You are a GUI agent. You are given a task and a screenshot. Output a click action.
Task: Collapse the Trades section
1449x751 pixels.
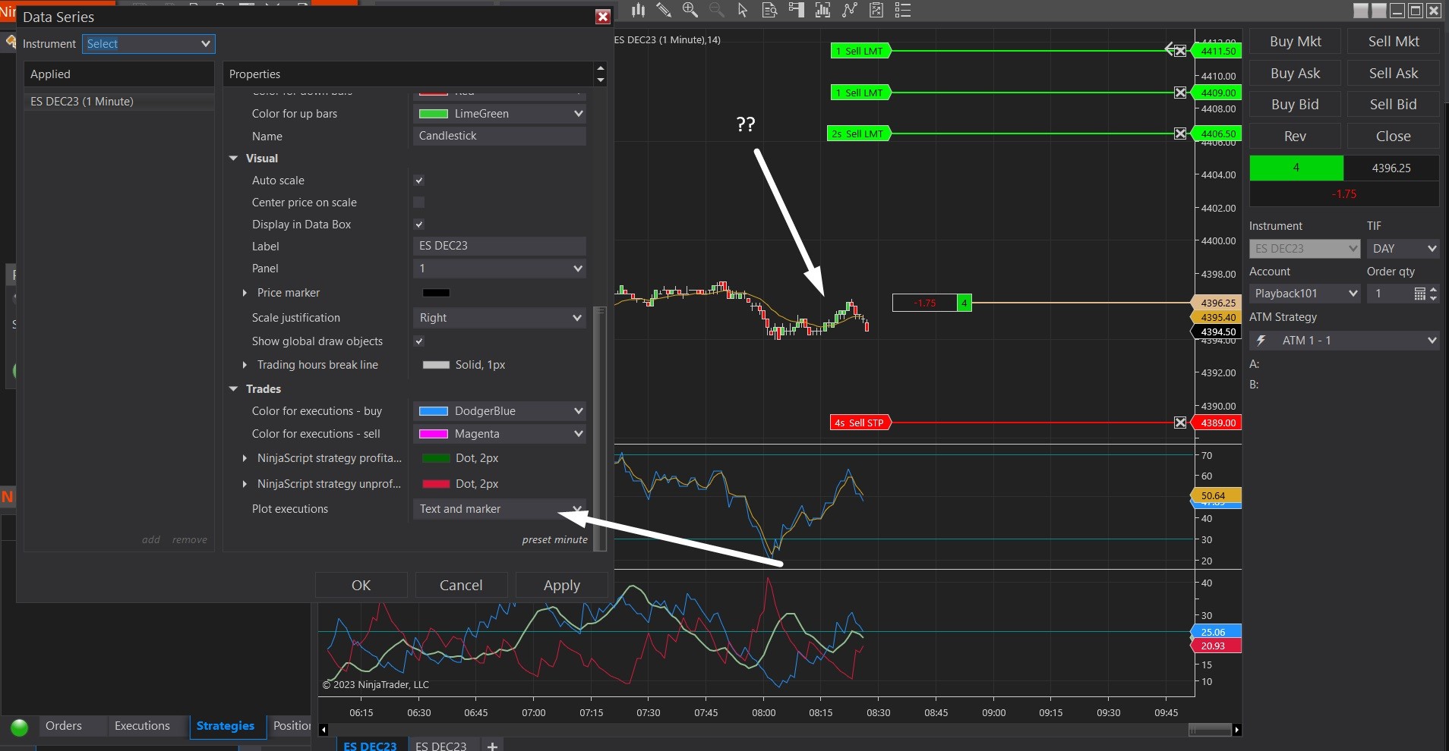pyautogui.click(x=234, y=389)
